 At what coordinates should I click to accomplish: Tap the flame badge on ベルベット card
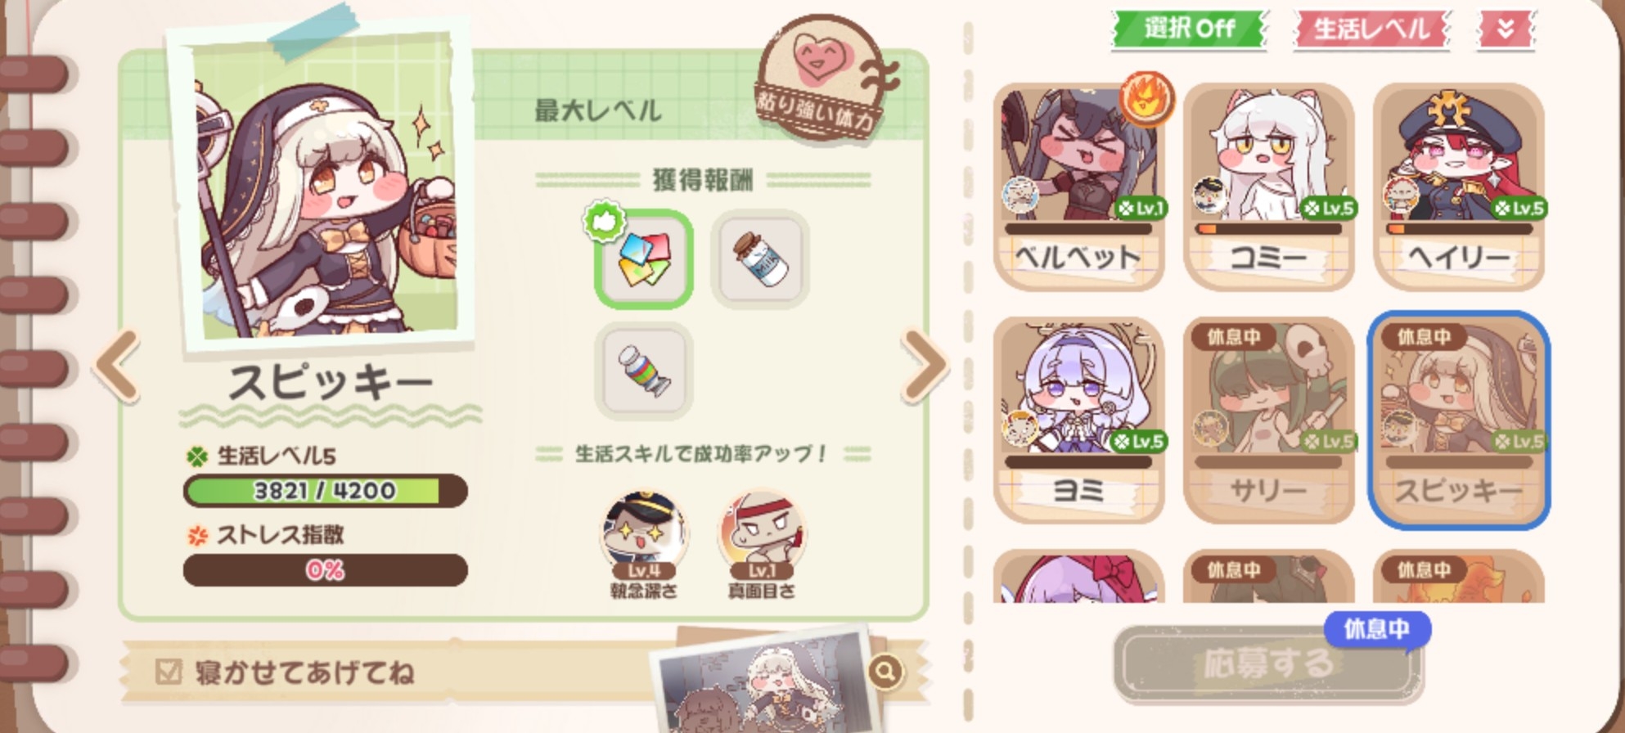tap(1146, 99)
